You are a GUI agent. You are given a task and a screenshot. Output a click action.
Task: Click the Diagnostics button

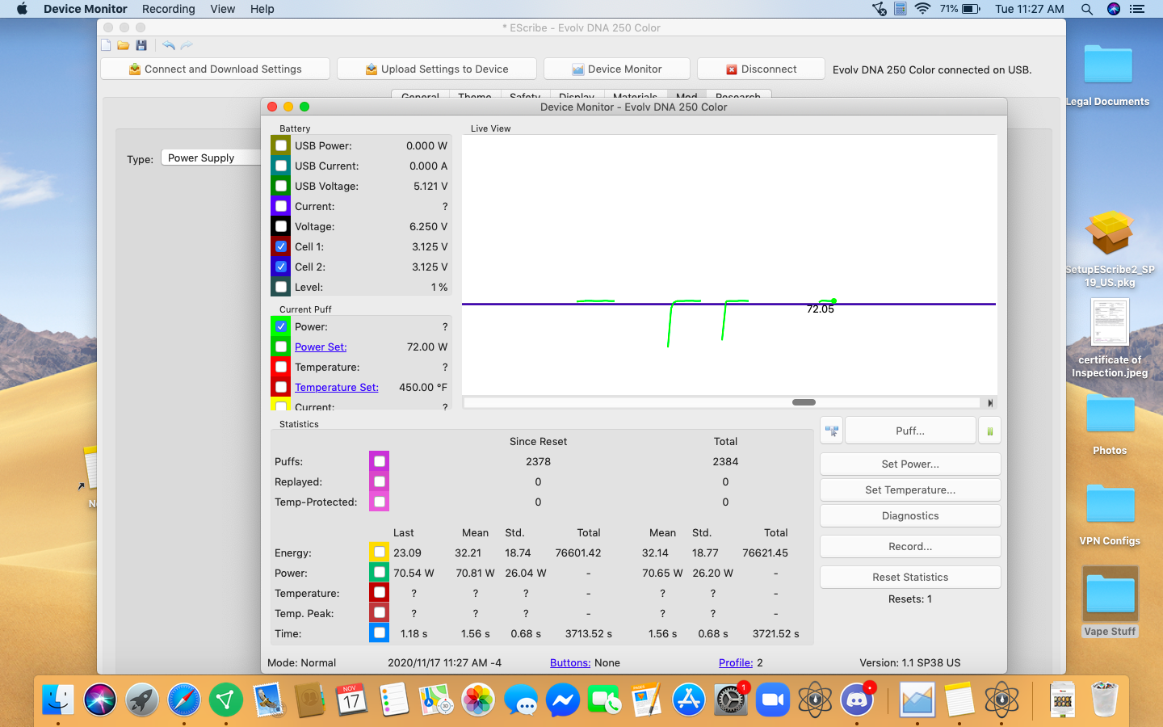pos(910,515)
